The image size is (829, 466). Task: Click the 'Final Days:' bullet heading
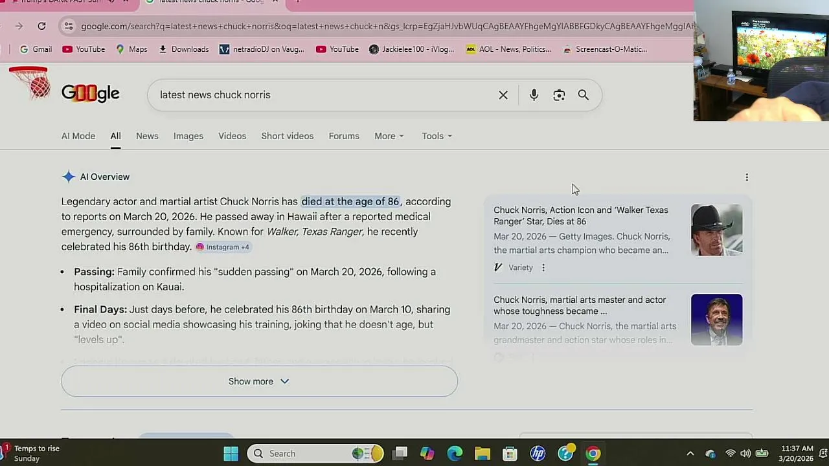coord(100,309)
